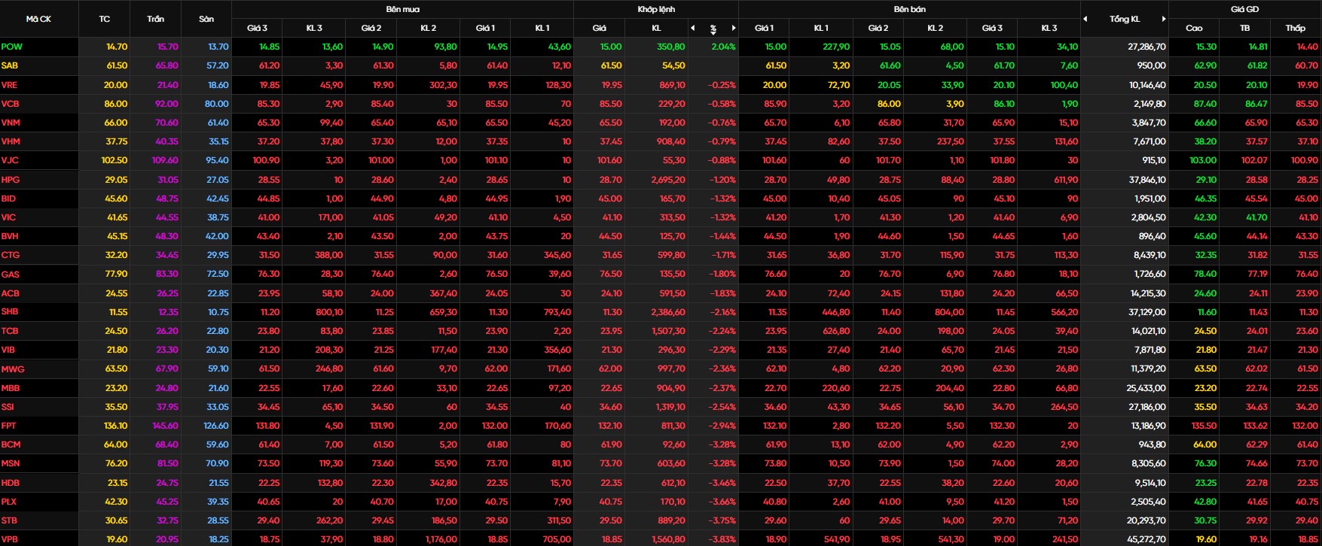Click FPT's reference price 136.10
The height and width of the screenshot is (546, 1322).
click(x=115, y=426)
